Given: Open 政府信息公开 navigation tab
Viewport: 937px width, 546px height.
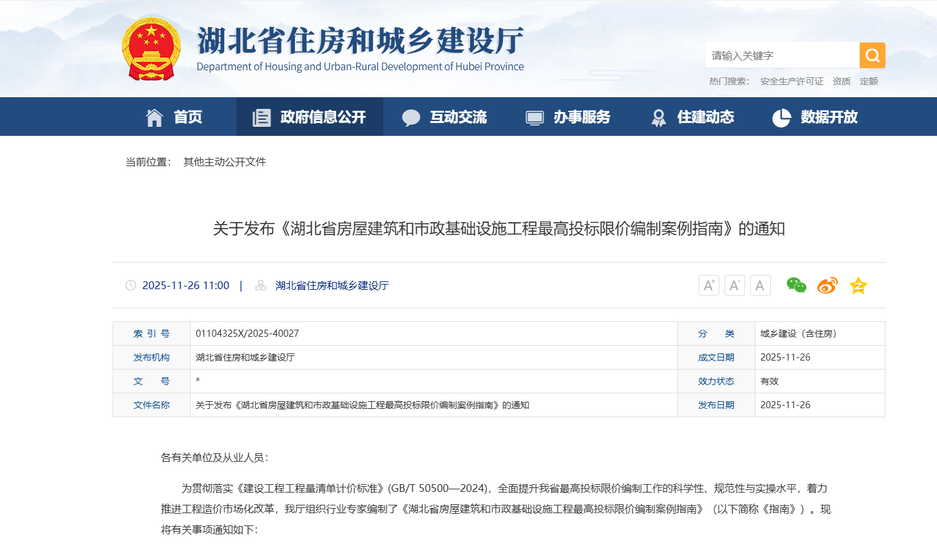Looking at the screenshot, I should coord(310,117).
